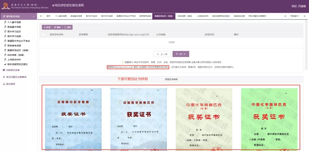Open the 页签操作 dropdown
The width and height of the screenshot is (309, 151).
coord(295,16)
